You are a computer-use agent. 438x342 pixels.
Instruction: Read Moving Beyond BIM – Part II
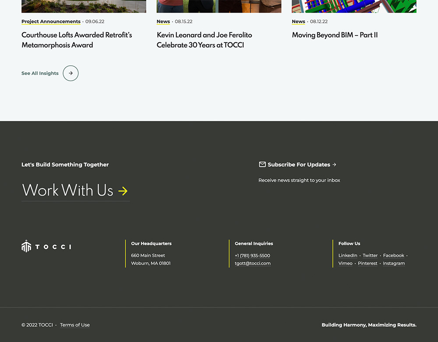click(335, 35)
